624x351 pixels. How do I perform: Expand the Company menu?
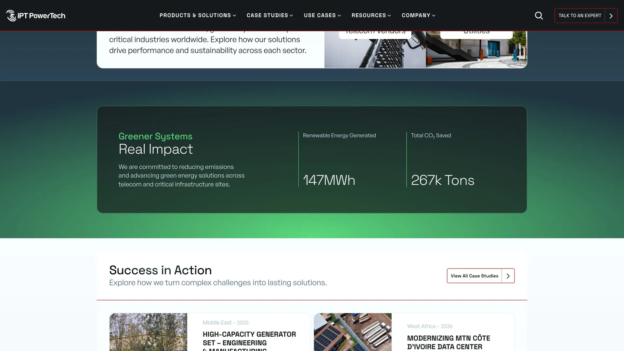pyautogui.click(x=418, y=15)
